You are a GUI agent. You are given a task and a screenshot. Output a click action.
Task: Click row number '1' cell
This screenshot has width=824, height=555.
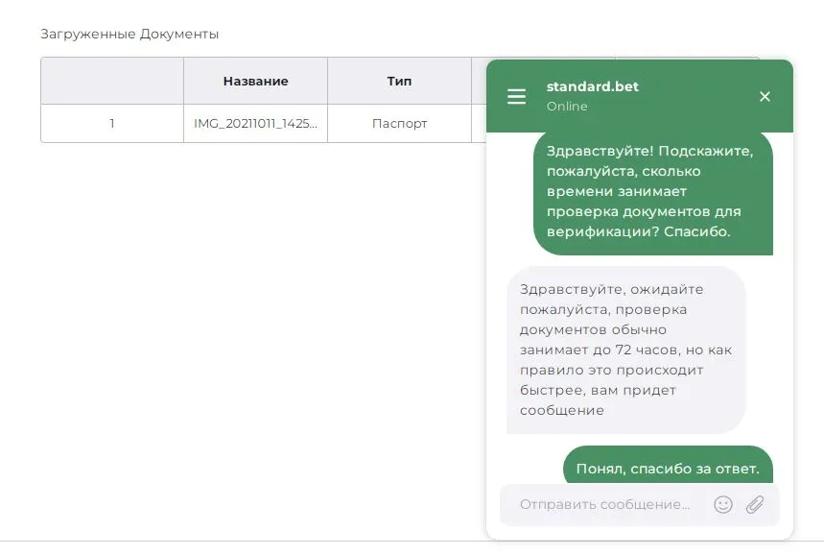(112, 123)
